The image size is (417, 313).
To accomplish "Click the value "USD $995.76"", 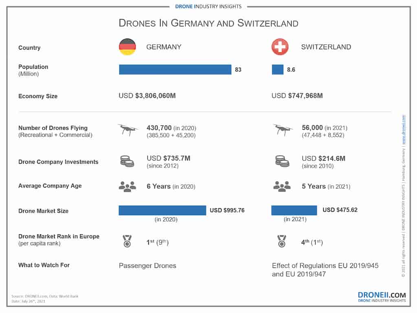I will coord(227,210).
